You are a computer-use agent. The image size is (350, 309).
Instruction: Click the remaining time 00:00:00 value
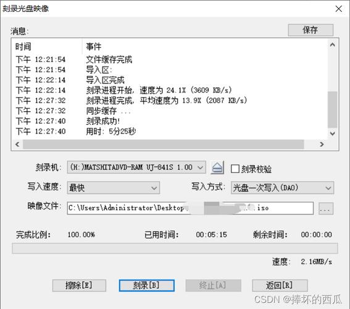[316, 235]
